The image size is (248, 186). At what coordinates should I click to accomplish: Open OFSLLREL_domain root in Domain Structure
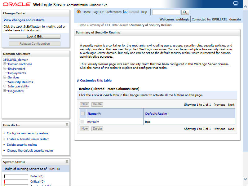[15, 60]
